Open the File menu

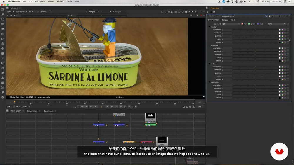(24, 1)
